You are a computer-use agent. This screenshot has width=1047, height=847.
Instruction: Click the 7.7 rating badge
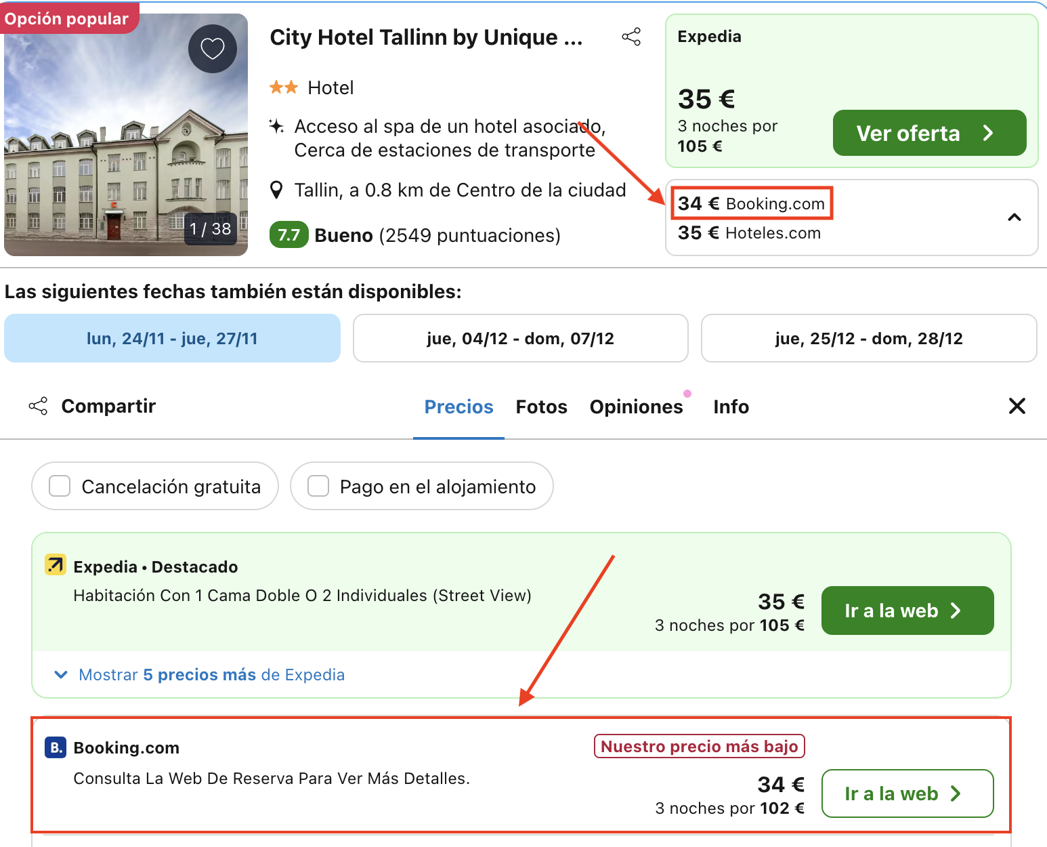coord(289,235)
